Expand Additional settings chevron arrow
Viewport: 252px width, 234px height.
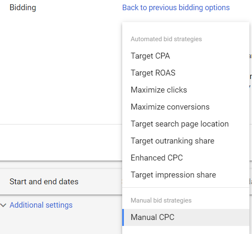(x=3, y=205)
